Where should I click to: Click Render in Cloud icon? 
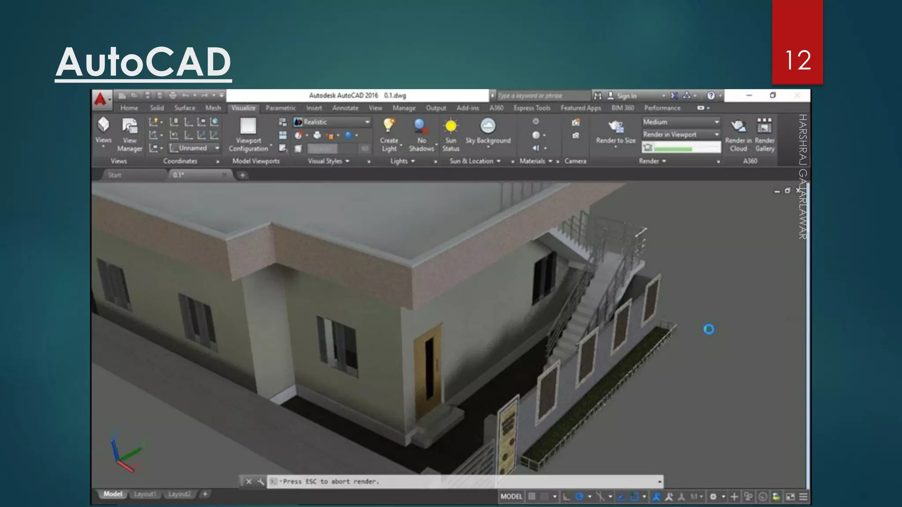click(738, 127)
